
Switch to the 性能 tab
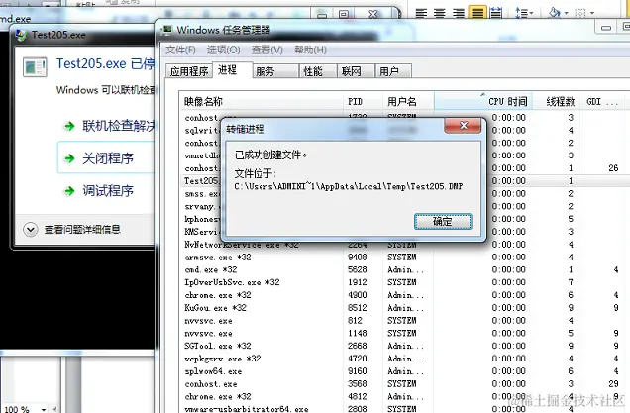point(318,71)
